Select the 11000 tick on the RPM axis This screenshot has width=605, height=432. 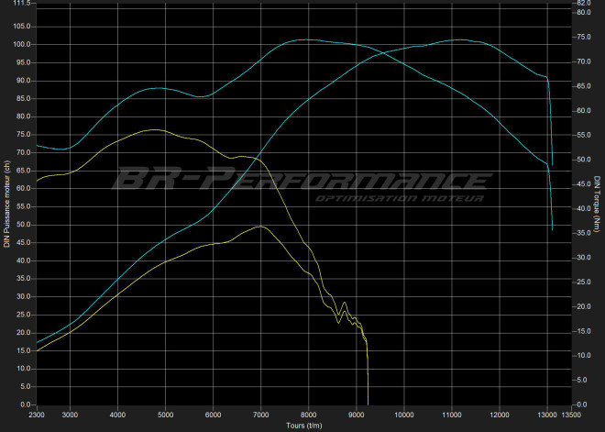click(452, 415)
